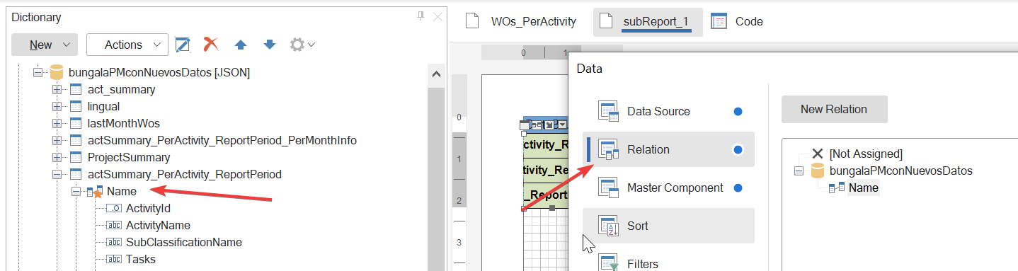The width and height of the screenshot is (1018, 271).
Task: Click the Sort section icon
Action: click(609, 226)
